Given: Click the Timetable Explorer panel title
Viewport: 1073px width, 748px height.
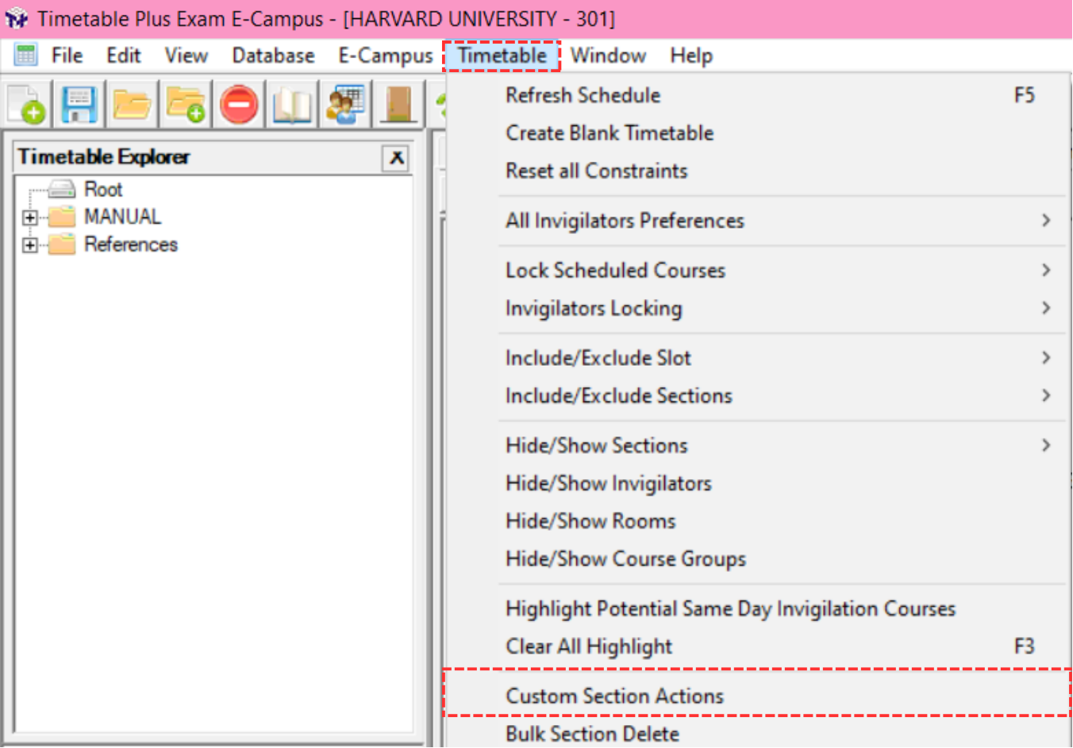Looking at the screenshot, I should click(x=104, y=157).
